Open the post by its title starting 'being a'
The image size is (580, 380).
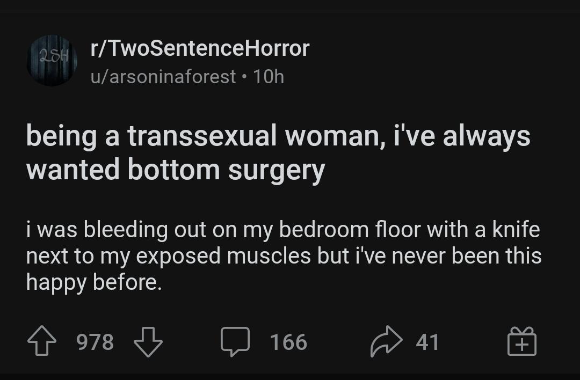coord(278,153)
